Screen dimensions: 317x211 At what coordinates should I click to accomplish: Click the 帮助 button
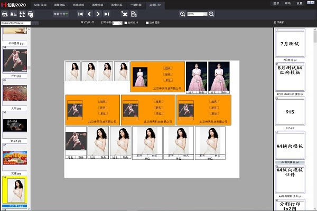pyautogui.click(x=288, y=3)
